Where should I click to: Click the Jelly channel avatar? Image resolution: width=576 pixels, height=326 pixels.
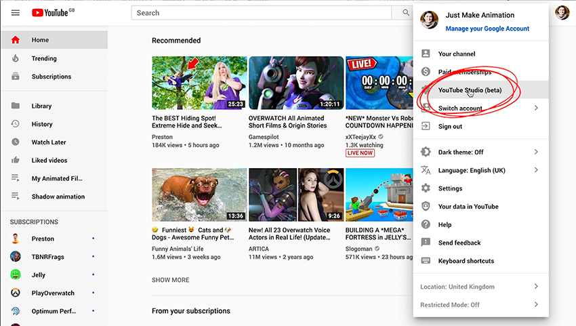tap(16, 274)
